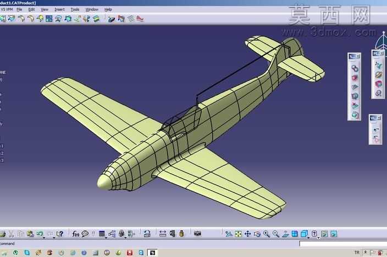Expand the Undo history dropdown arrow
The height and width of the screenshot is (257, 387).
click(x=44, y=238)
